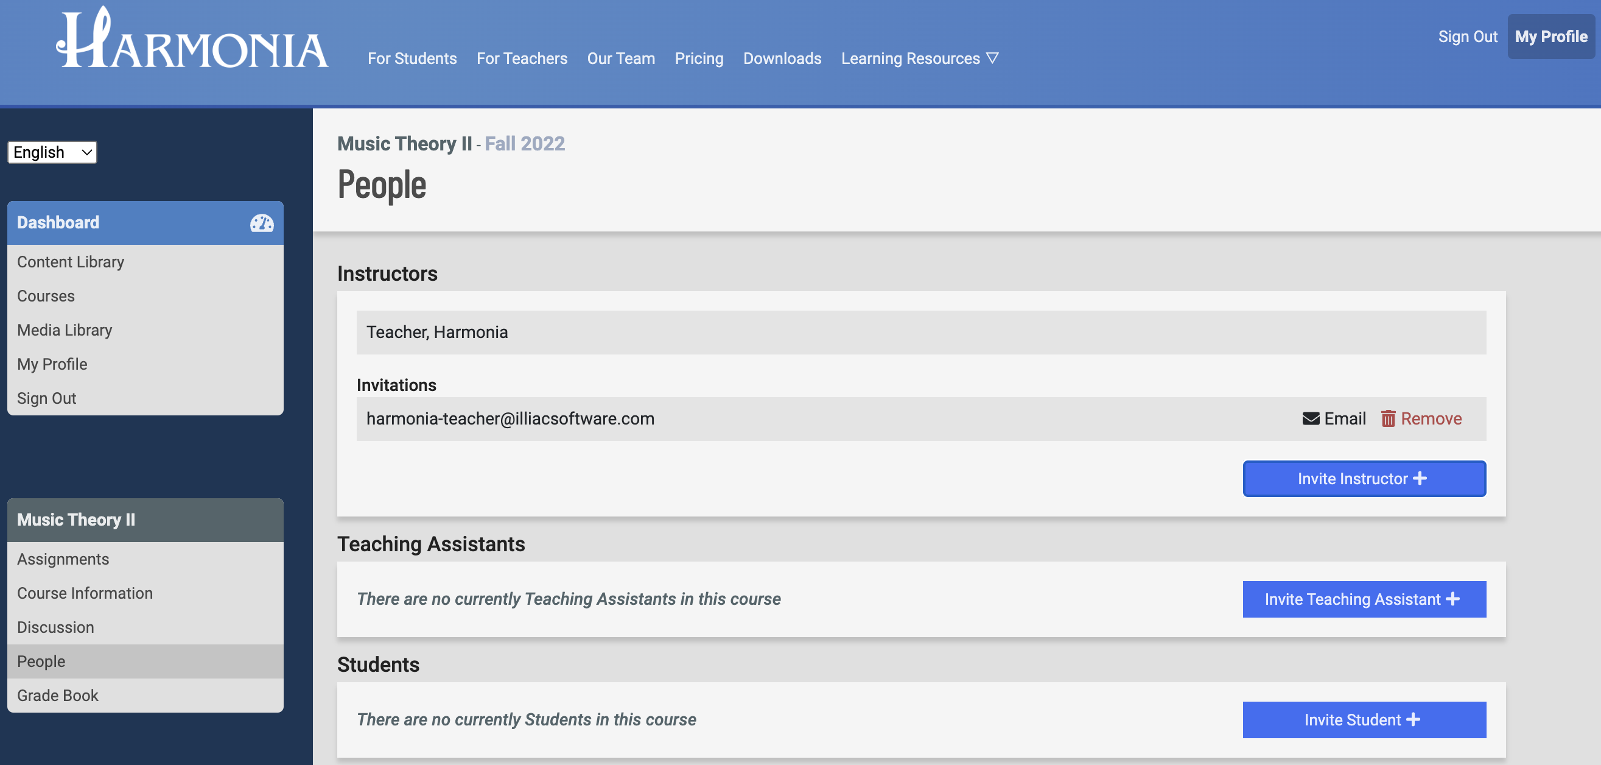Open Content Library in sidebar

coord(145,262)
